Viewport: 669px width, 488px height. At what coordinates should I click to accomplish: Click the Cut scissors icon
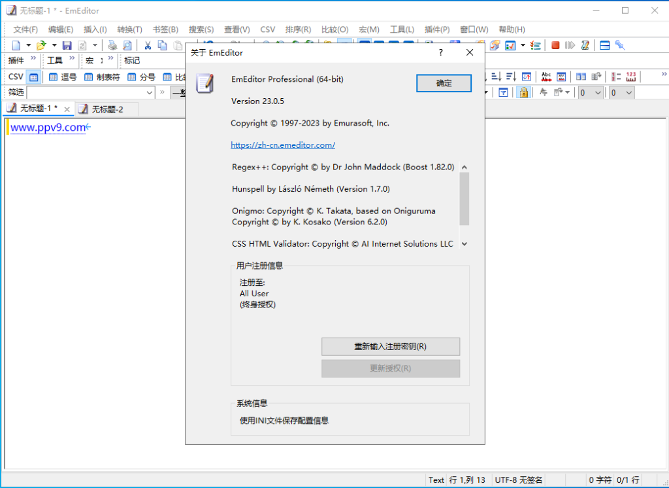coord(148,45)
